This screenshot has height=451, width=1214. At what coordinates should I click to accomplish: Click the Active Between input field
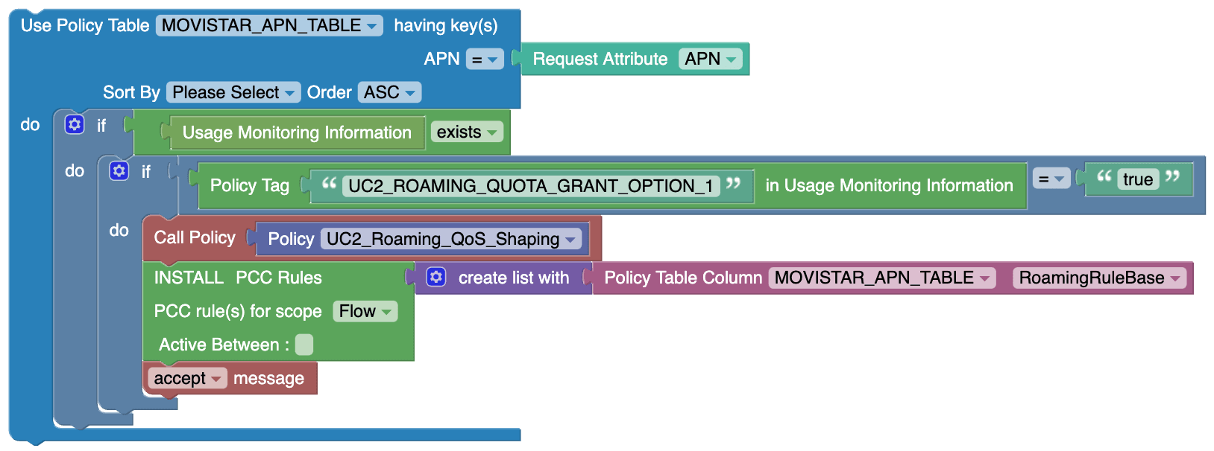[x=303, y=344]
